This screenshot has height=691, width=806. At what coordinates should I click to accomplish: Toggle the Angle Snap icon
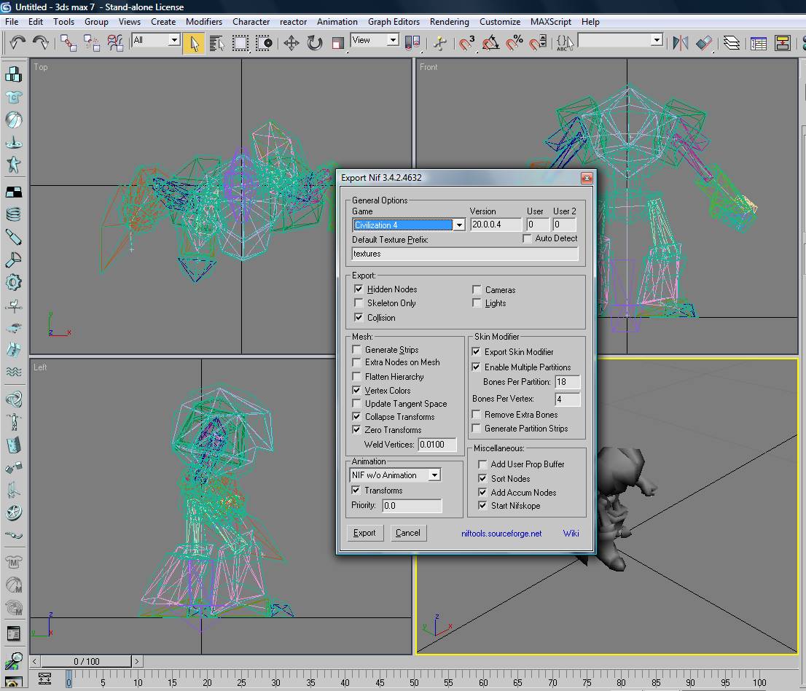[x=491, y=43]
